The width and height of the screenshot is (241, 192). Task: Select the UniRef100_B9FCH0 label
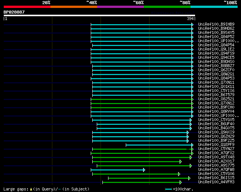click(216, 108)
